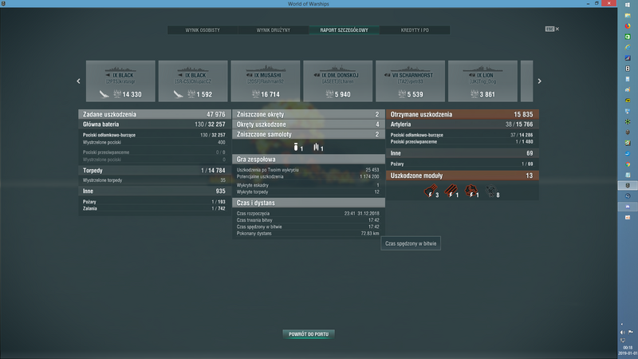Click Czas i dystans header
Viewport: 638px width, 359px height.
pyautogui.click(x=309, y=203)
